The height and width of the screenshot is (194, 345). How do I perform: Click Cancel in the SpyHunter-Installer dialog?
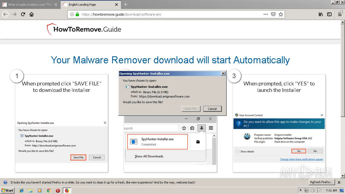coord(212,109)
